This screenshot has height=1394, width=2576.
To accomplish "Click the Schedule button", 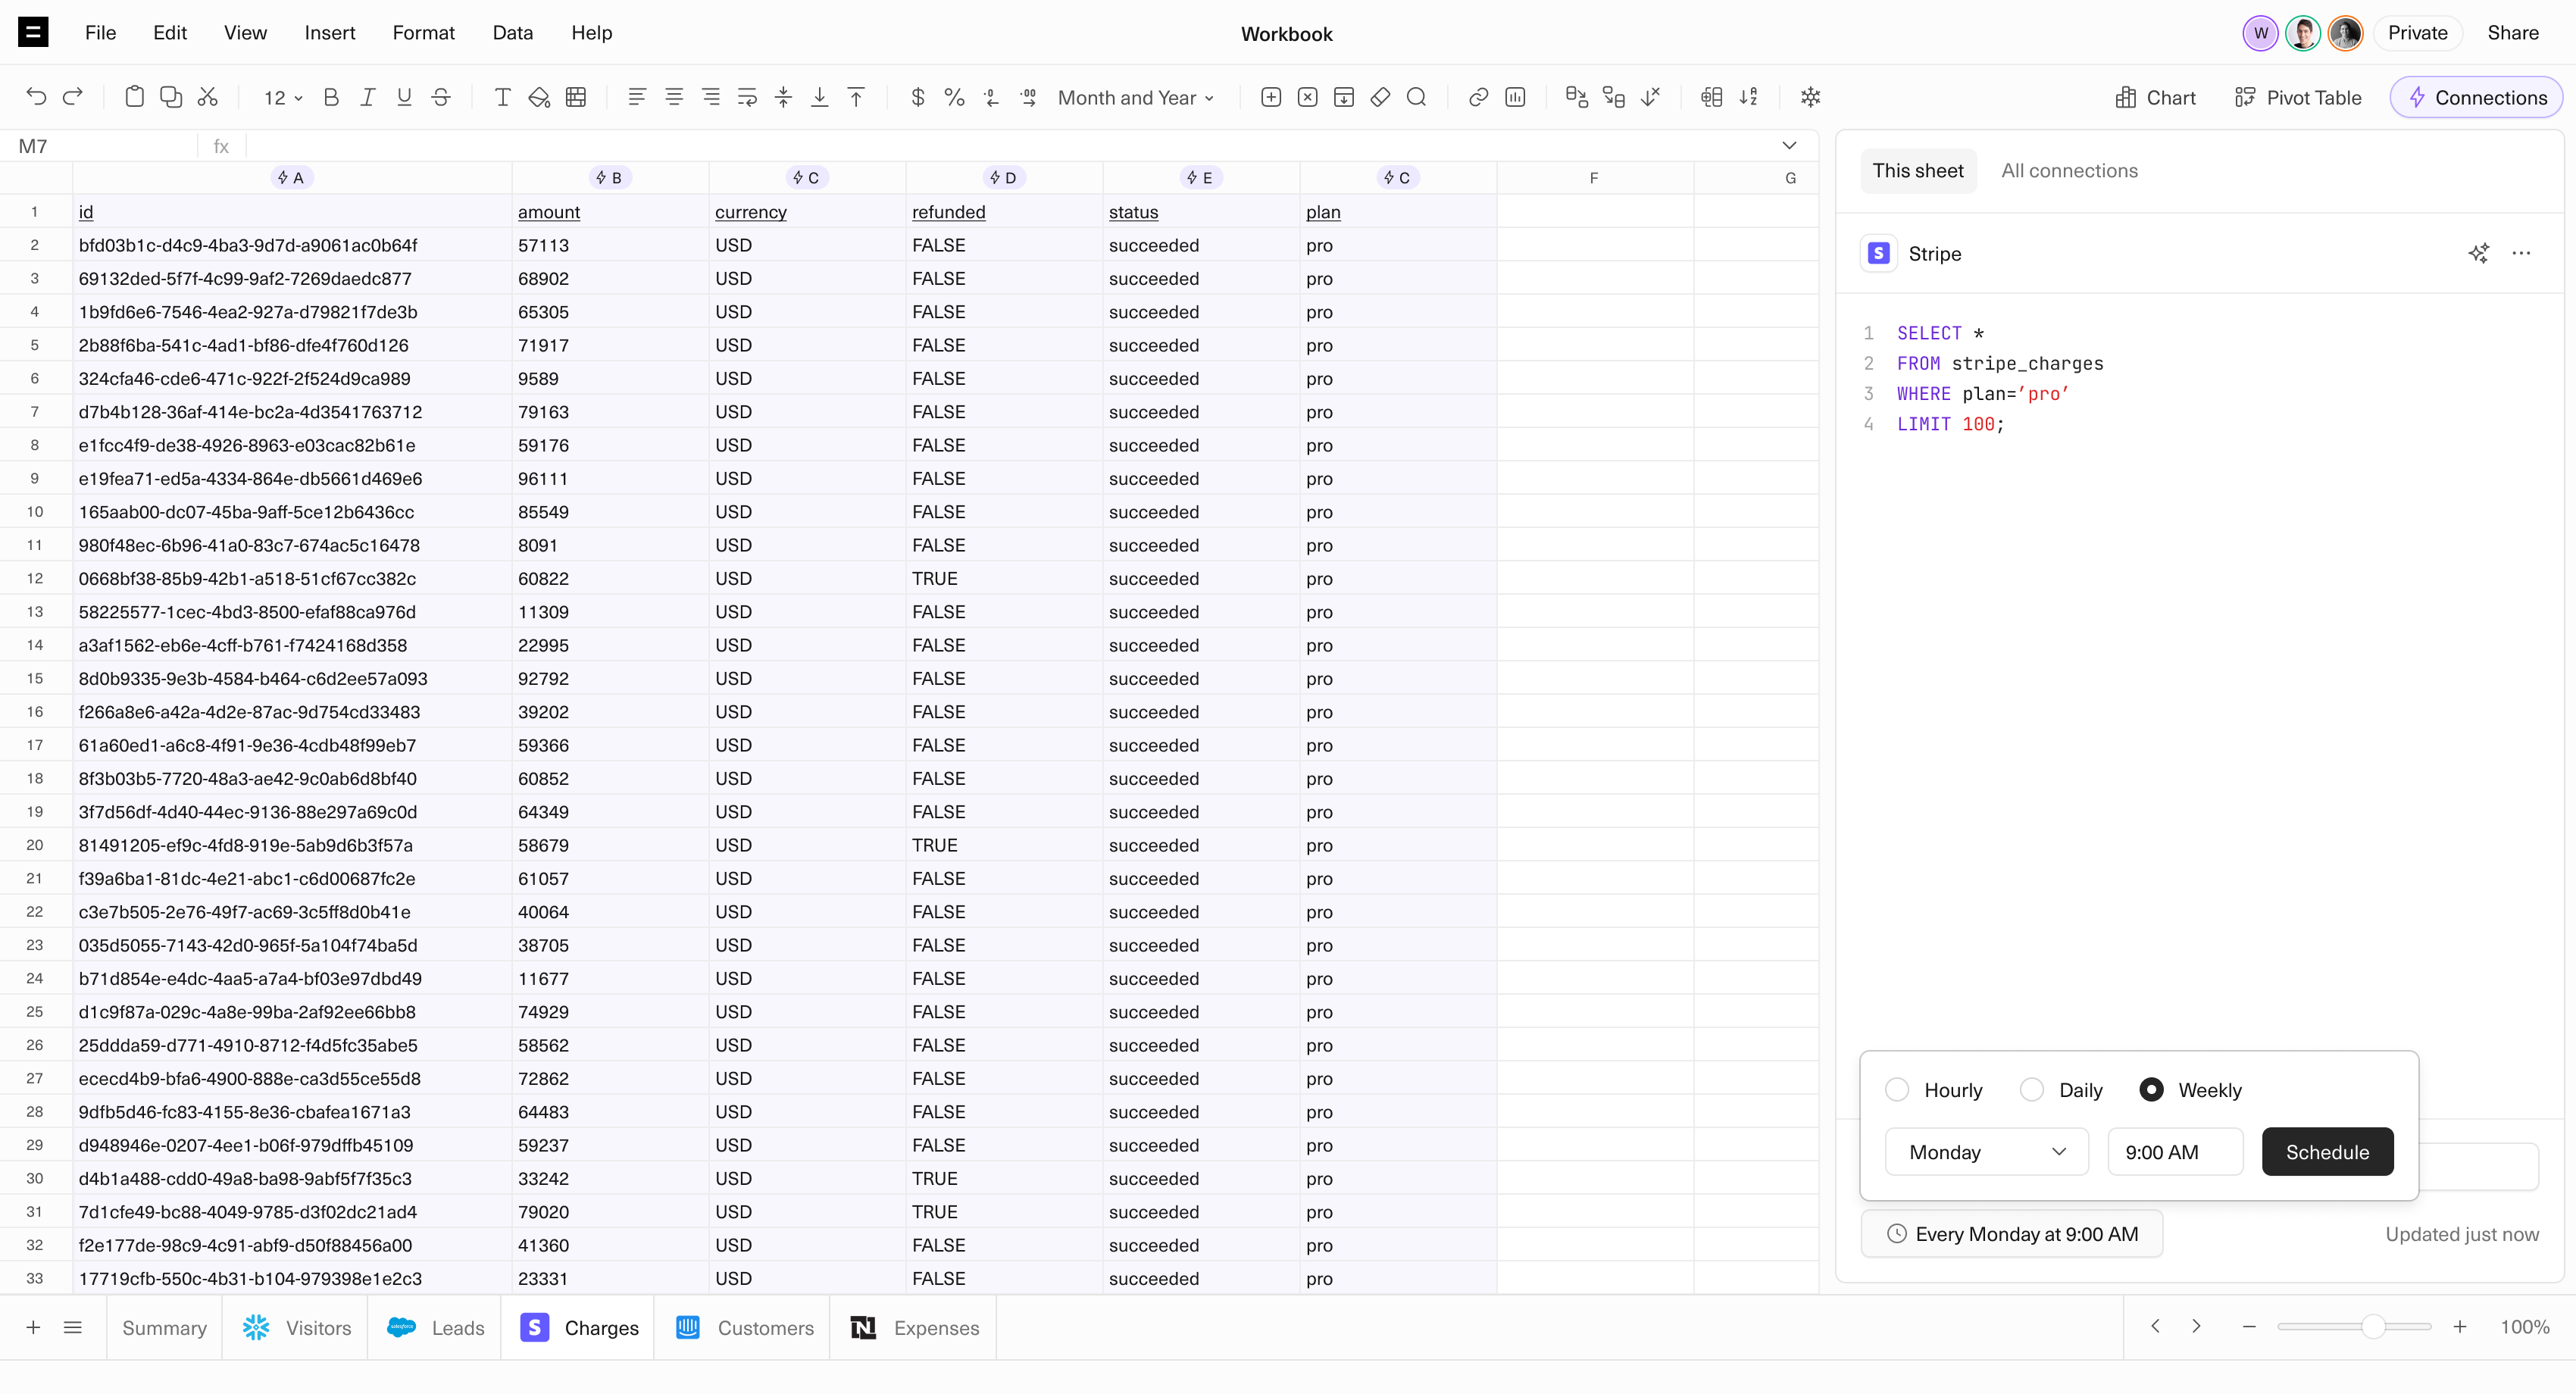I will point(2327,1152).
